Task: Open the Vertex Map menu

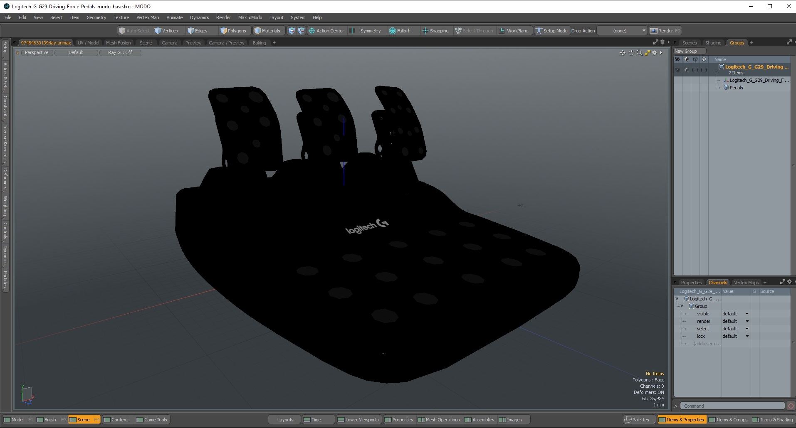Action: pyautogui.click(x=148, y=17)
